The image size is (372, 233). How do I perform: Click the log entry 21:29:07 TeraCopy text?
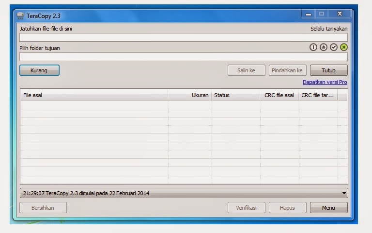point(86,193)
